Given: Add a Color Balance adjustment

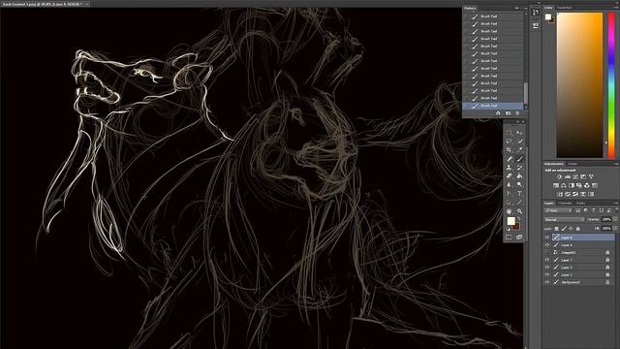Looking at the screenshot, I should (x=564, y=185).
